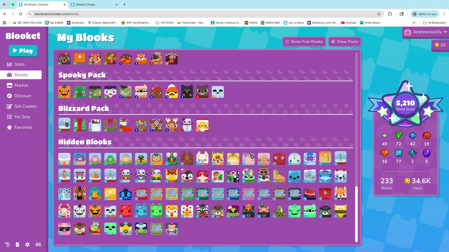This screenshot has height=252, width=449.
Task: Open the browser extensions menu
Action: (x=390, y=14)
